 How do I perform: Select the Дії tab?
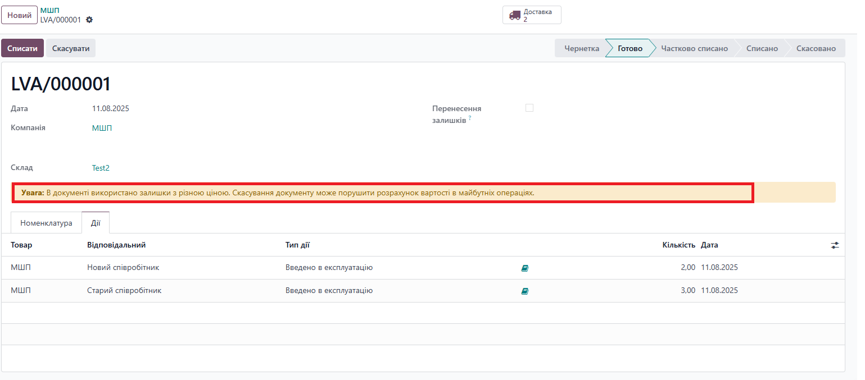tap(96, 223)
